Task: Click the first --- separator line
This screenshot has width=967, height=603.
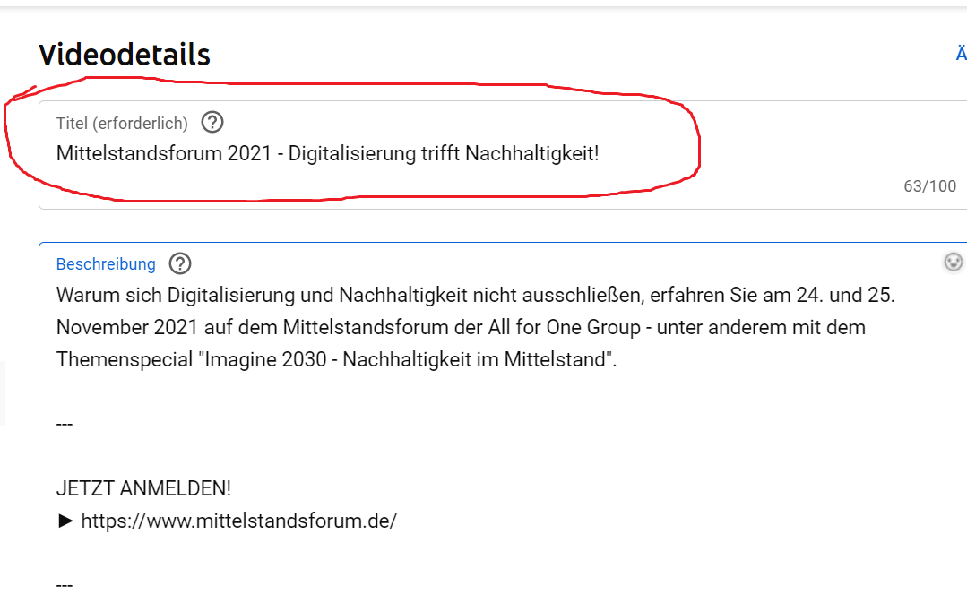Action: (x=65, y=424)
